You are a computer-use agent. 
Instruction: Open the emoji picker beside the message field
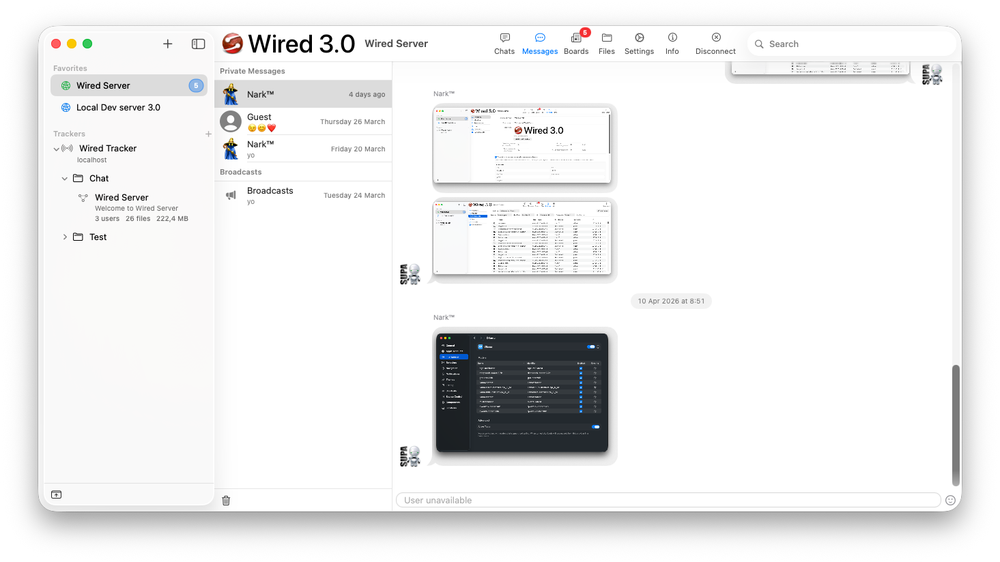(950, 500)
